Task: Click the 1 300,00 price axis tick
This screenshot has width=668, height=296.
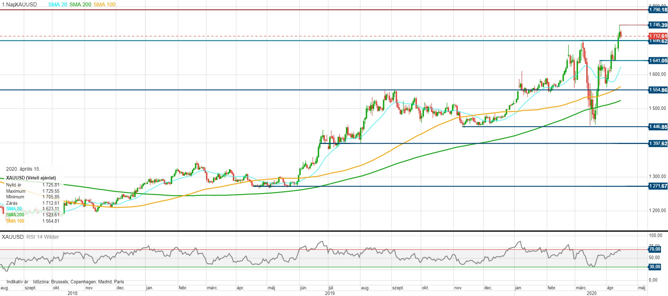Action: pos(657,176)
